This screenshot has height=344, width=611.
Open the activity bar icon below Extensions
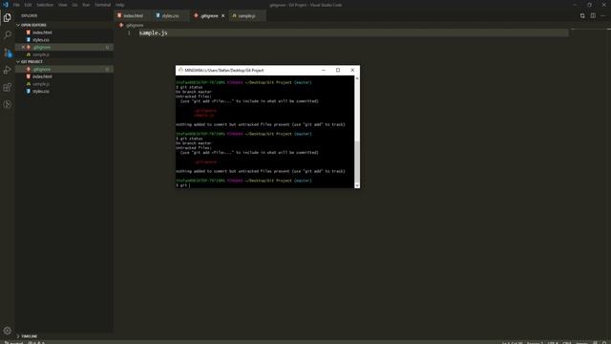tap(7, 104)
